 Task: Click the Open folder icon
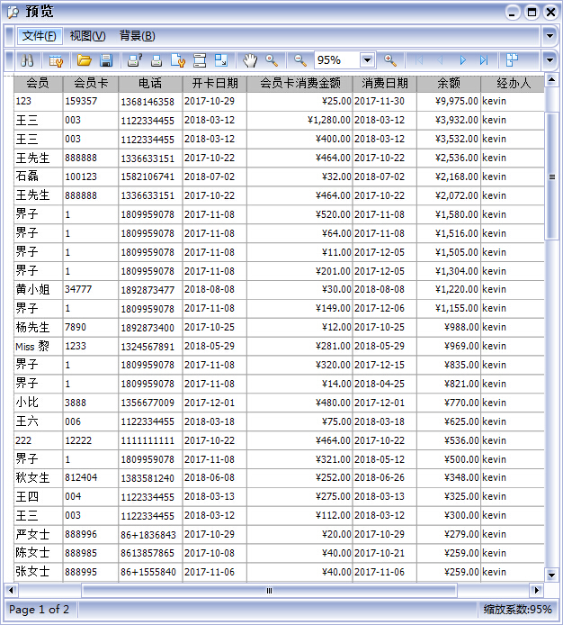point(84,60)
